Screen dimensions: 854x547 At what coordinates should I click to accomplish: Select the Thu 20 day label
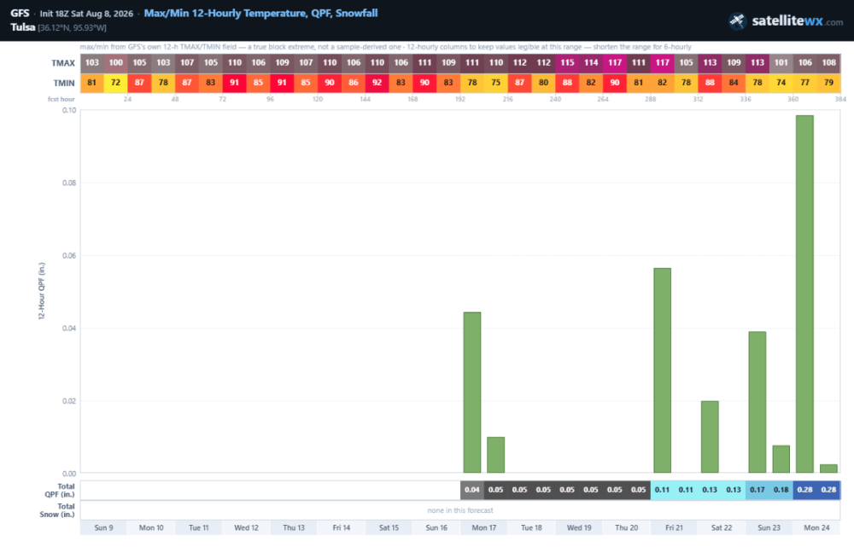(x=626, y=528)
